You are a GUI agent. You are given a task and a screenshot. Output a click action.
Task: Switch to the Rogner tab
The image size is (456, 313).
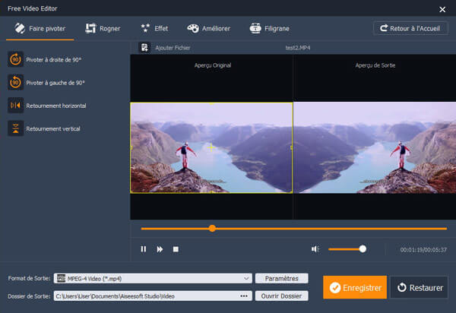(x=103, y=28)
